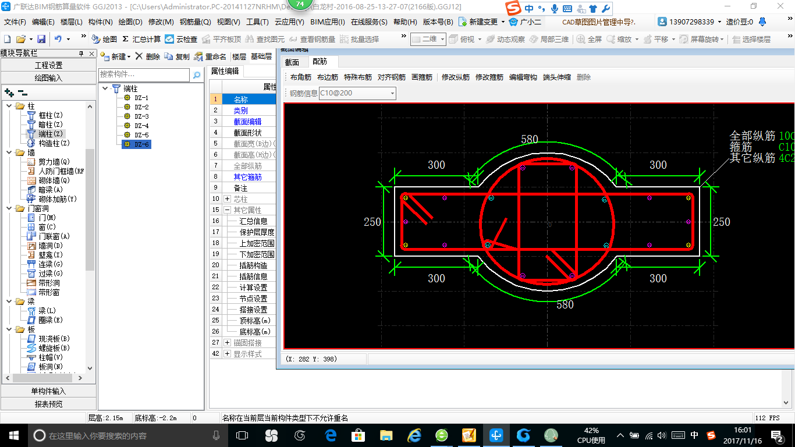This screenshot has width=795, height=447.
Task: Expand the 显示样式 property group
Action: click(227, 354)
